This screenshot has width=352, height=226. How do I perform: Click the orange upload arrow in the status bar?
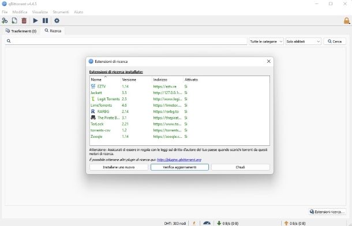[286, 223]
